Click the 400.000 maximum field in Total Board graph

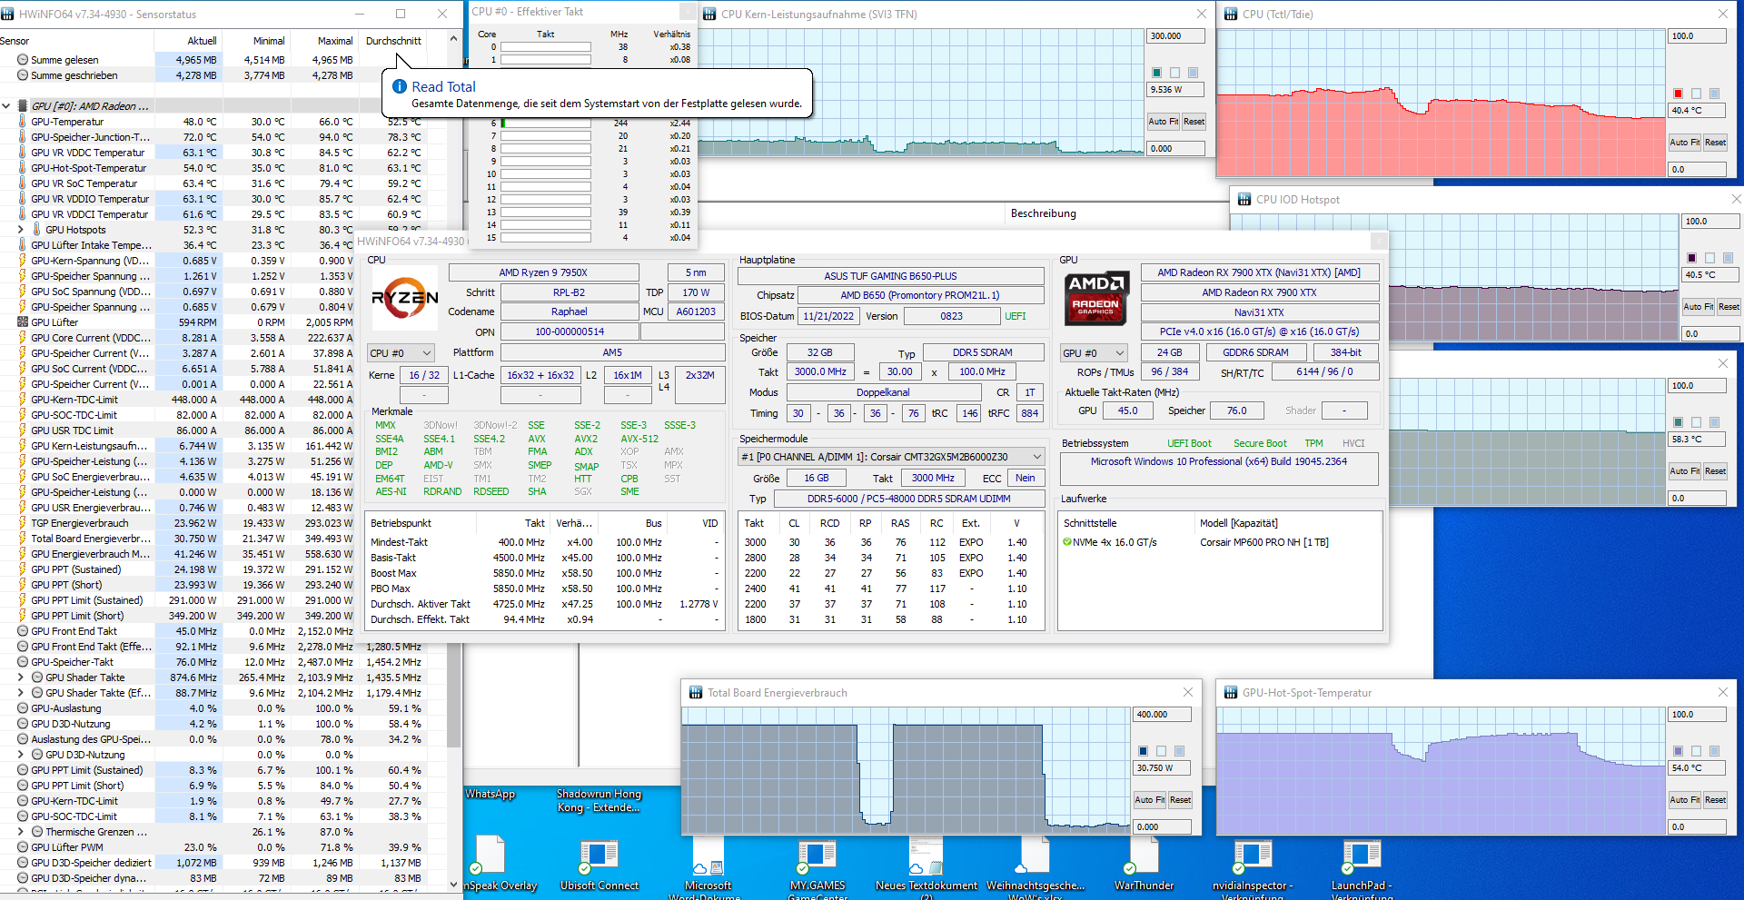[1162, 715]
